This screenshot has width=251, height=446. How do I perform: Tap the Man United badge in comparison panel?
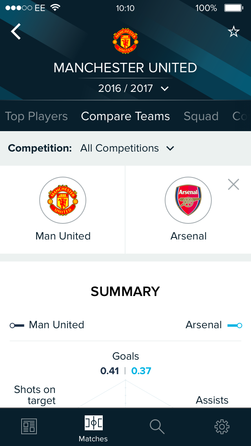[63, 200]
